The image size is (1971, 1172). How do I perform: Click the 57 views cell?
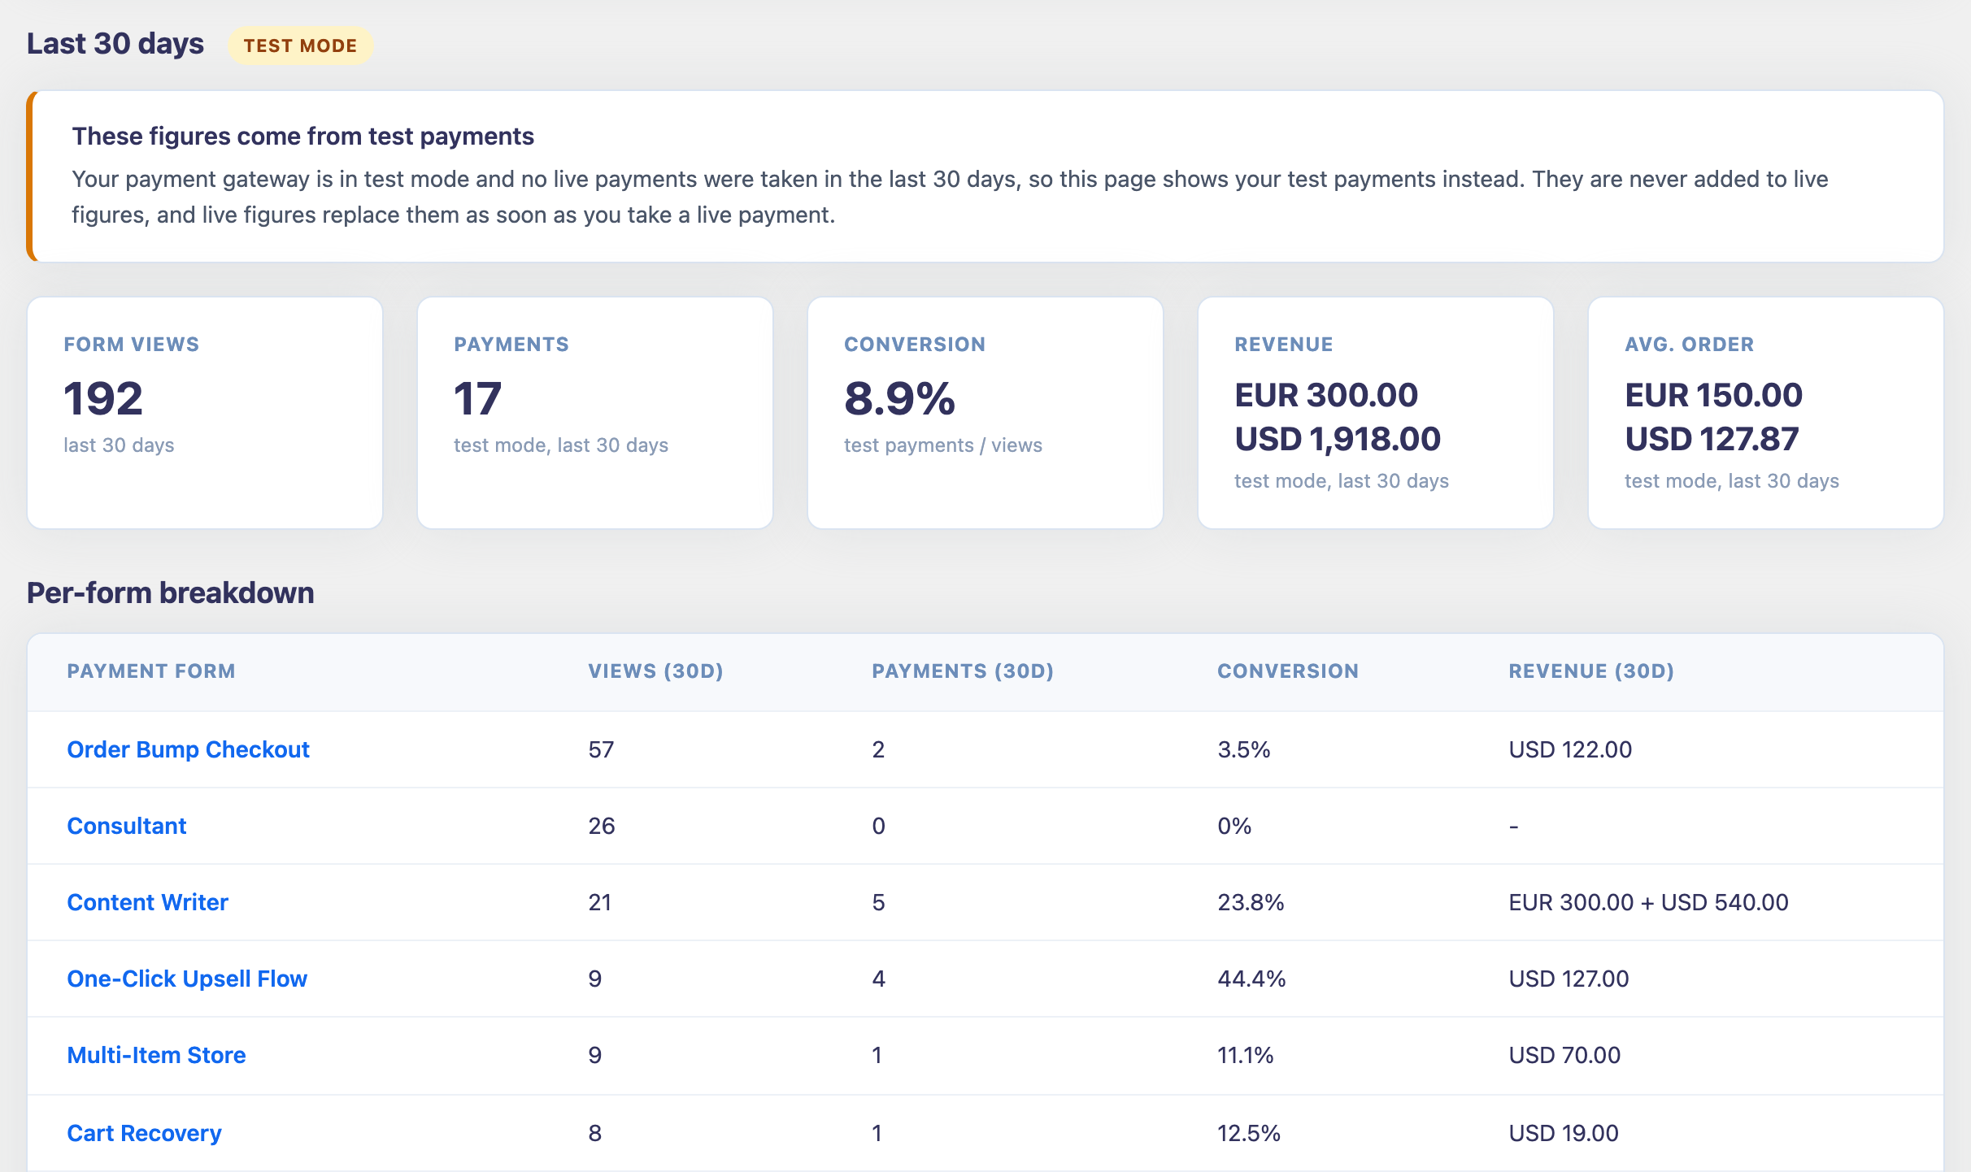[x=601, y=749]
